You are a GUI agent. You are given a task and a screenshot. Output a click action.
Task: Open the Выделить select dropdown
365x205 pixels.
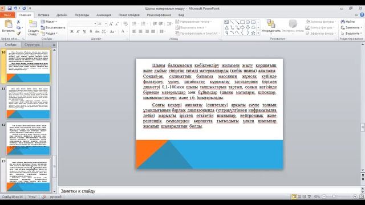click(351, 33)
